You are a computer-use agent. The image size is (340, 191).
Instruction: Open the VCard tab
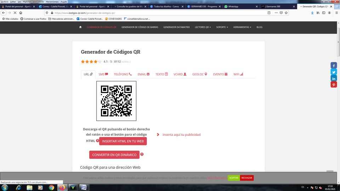[x=180, y=74]
